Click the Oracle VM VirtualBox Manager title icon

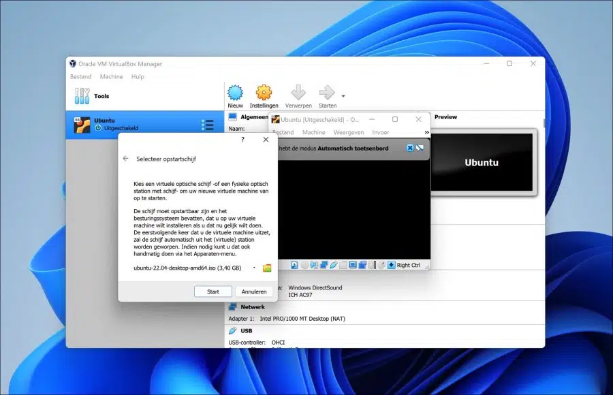point(73,63)
